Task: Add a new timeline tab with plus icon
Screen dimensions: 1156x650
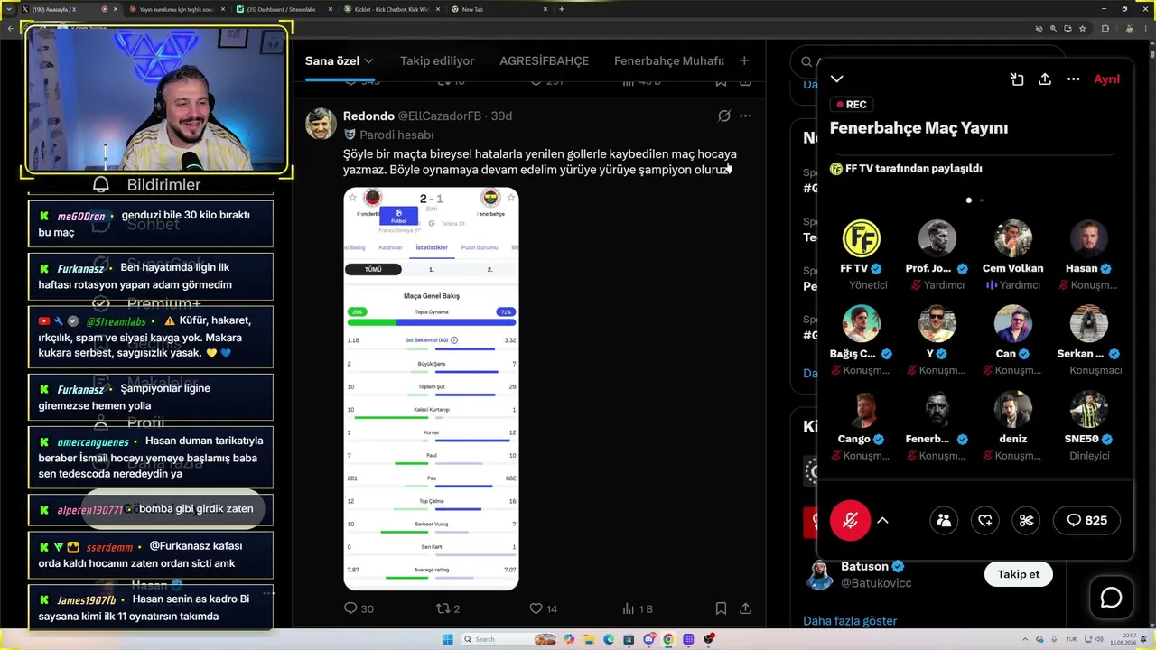Action: [744, 61]
